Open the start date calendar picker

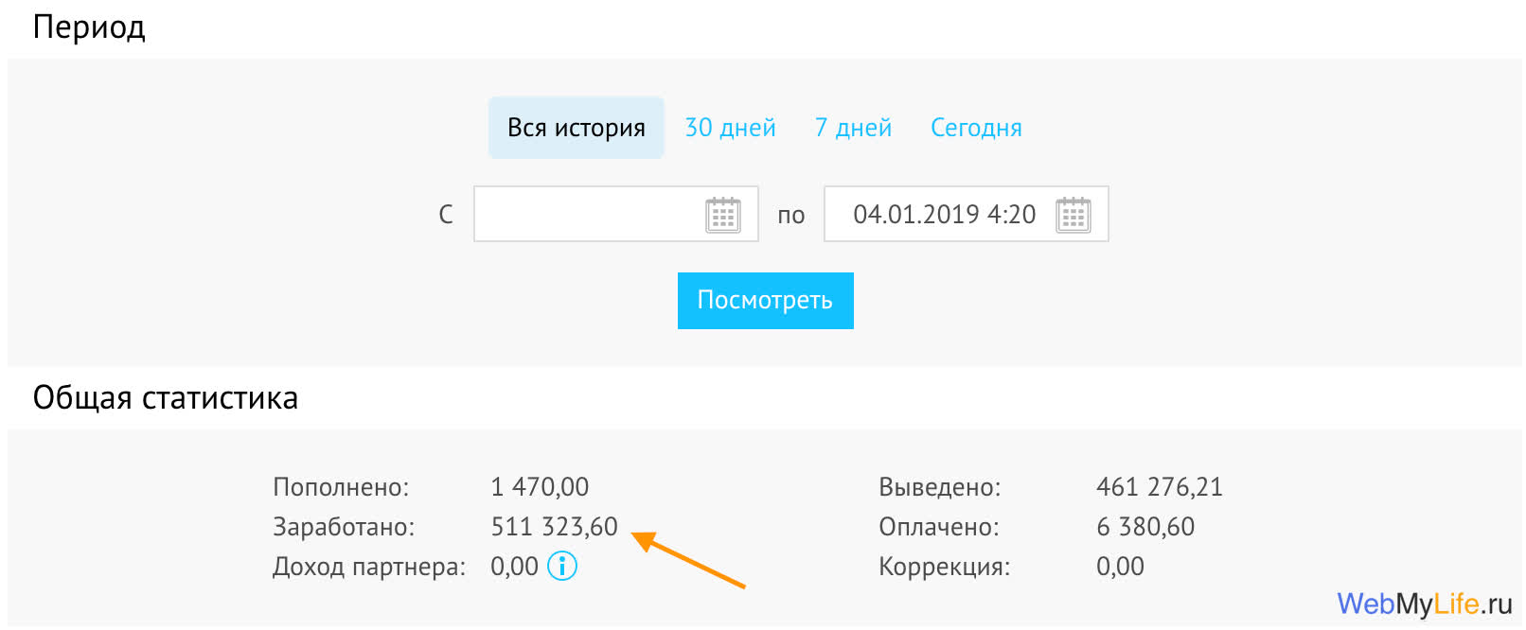(723, 215)
